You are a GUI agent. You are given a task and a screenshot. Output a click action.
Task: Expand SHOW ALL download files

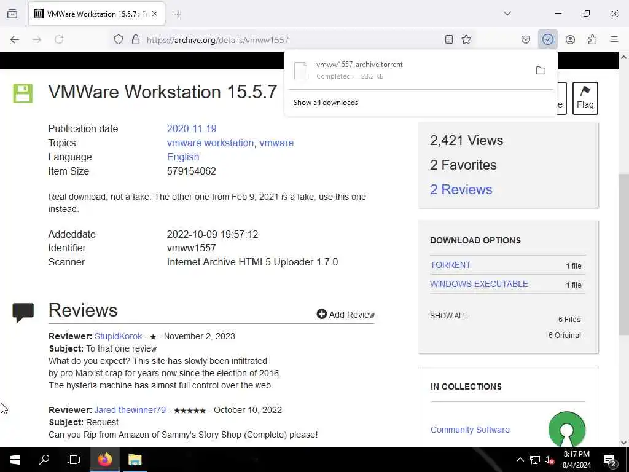448,316
